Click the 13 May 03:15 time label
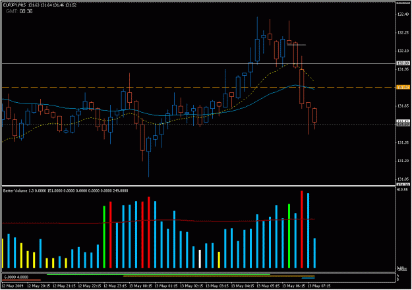This screenshot has width=412, height=290. click(x=217, y=286)
